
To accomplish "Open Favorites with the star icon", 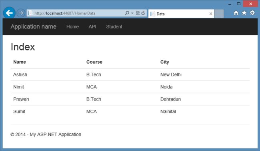I will pyautogui.click(x=244, y=13).
